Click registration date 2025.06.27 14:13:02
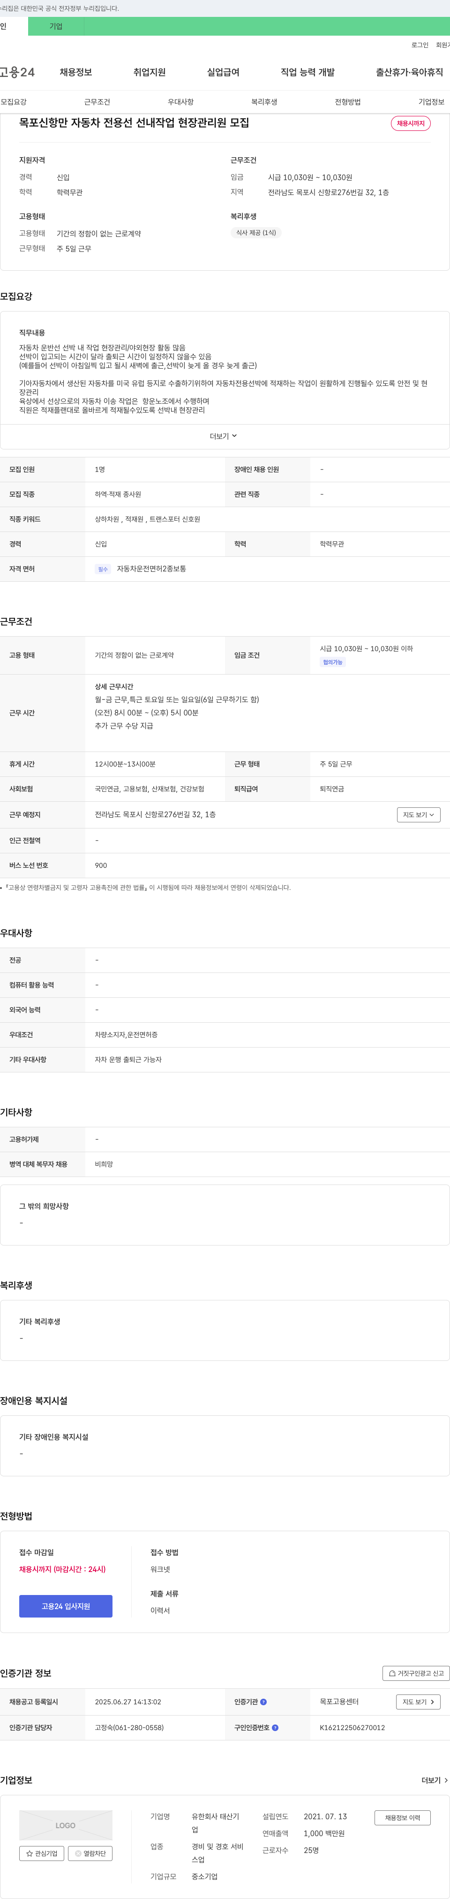 (128, 1702)
